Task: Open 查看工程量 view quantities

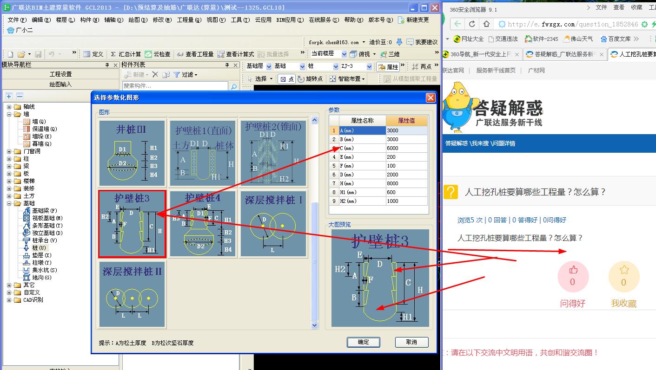Action: pos(195,54)
